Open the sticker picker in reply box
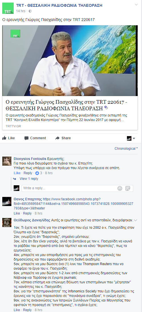This screenshot has width=142, height=312. click(x=128, y=188)
